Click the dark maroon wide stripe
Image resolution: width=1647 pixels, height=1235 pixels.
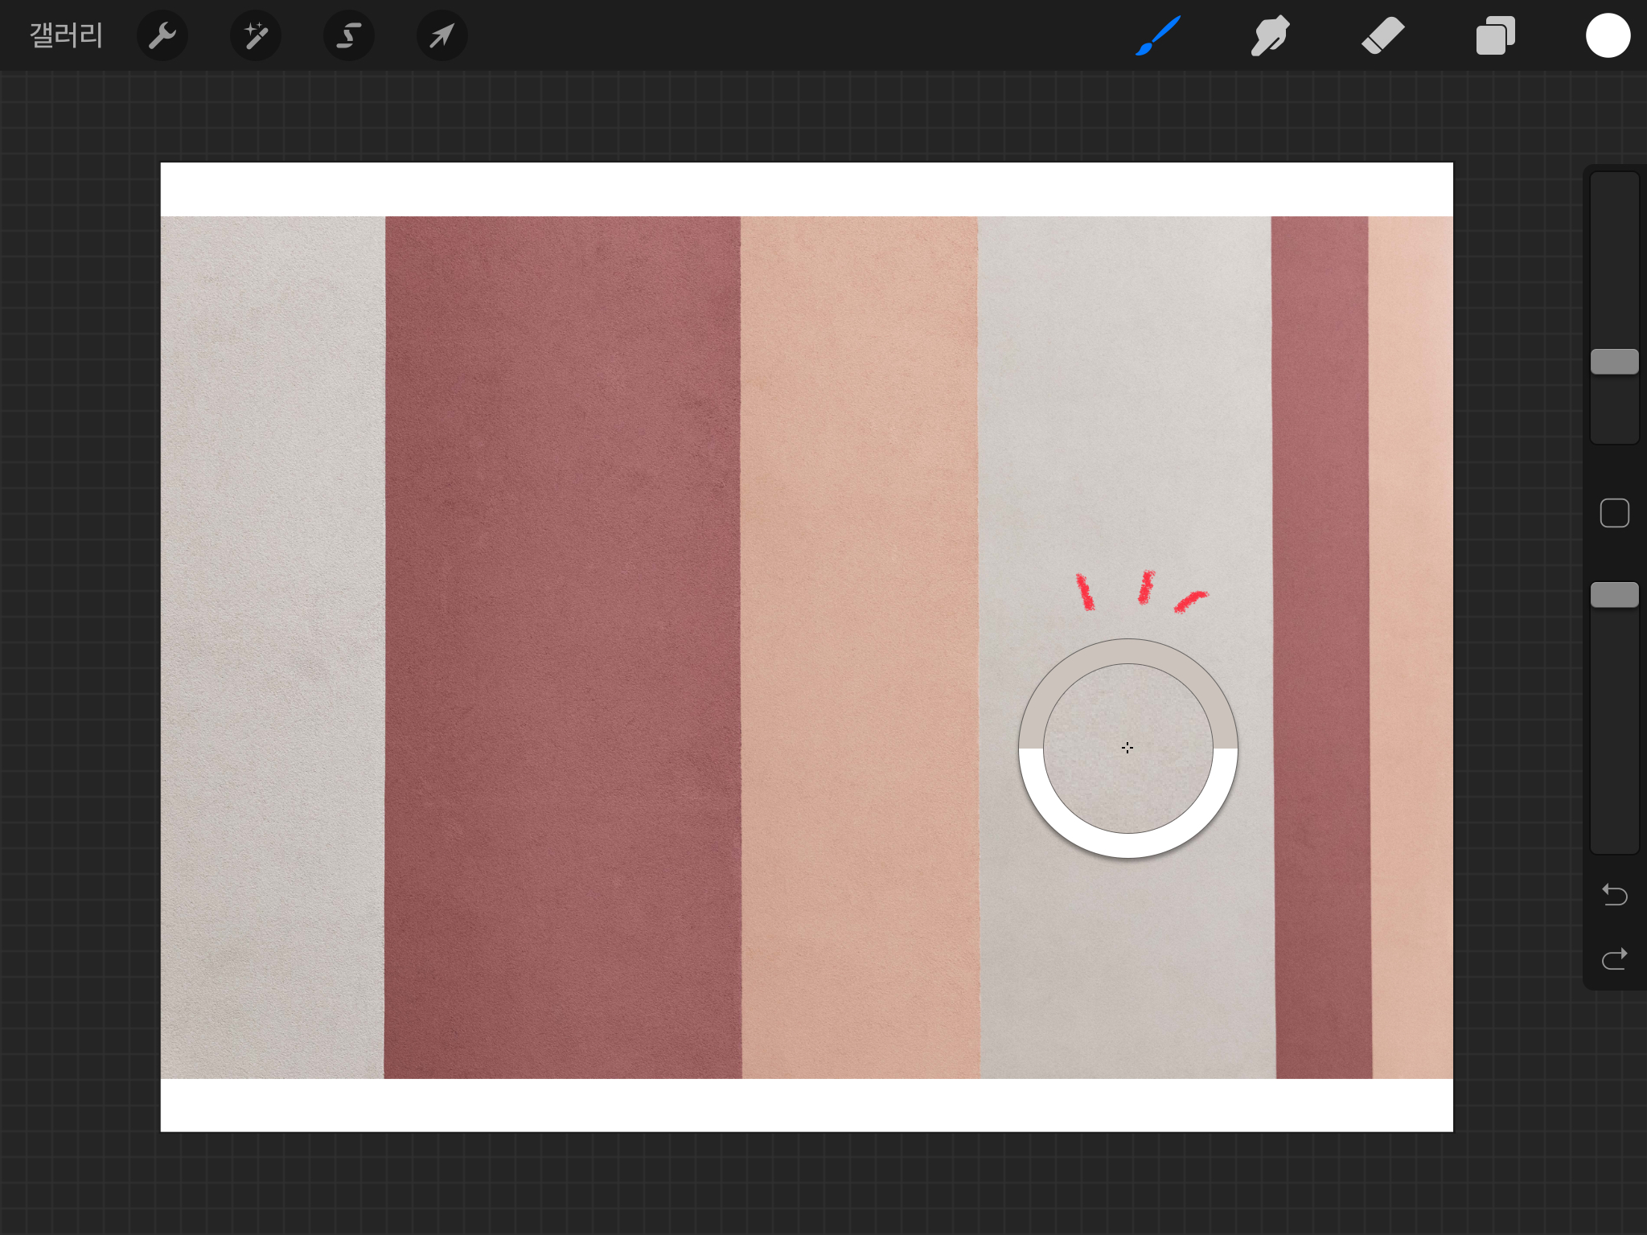click(563, 643)
